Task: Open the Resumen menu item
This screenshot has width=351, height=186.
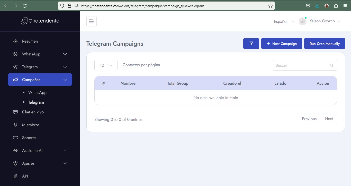Action: pyautogui.click(x=30, y=41)
